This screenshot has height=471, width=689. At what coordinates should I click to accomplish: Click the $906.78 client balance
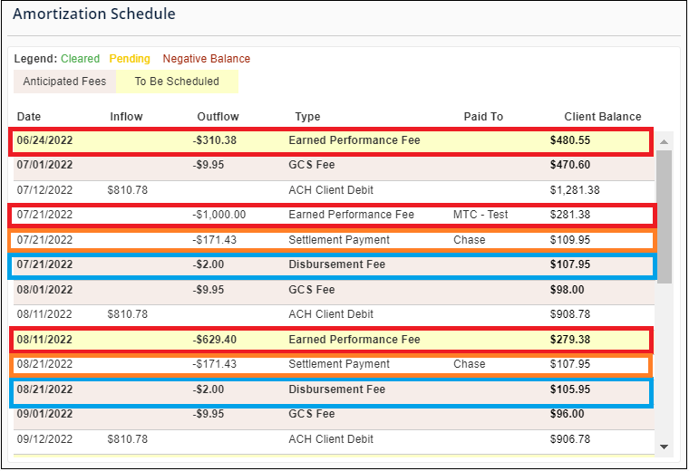(x=570, y=439)
